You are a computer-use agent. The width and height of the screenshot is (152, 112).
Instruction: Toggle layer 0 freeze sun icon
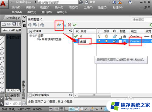106,36
